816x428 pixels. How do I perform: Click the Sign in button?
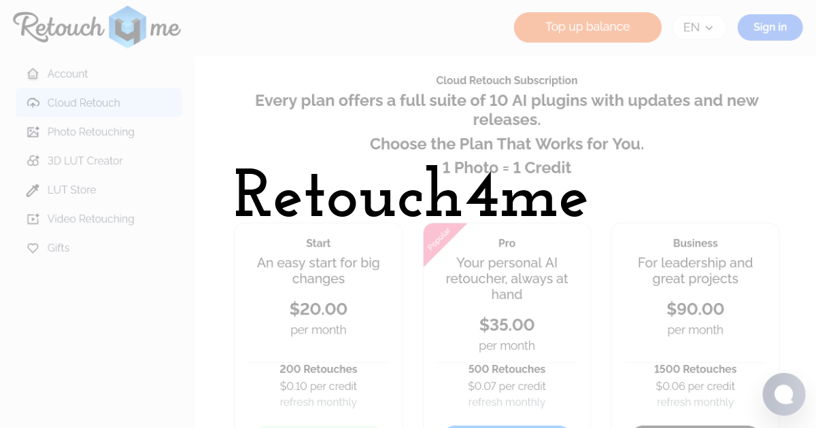[x=770, y=27]
